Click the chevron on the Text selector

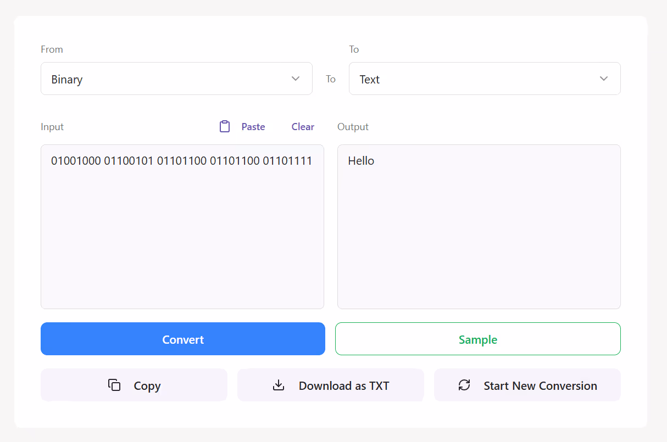pos(604,79)
